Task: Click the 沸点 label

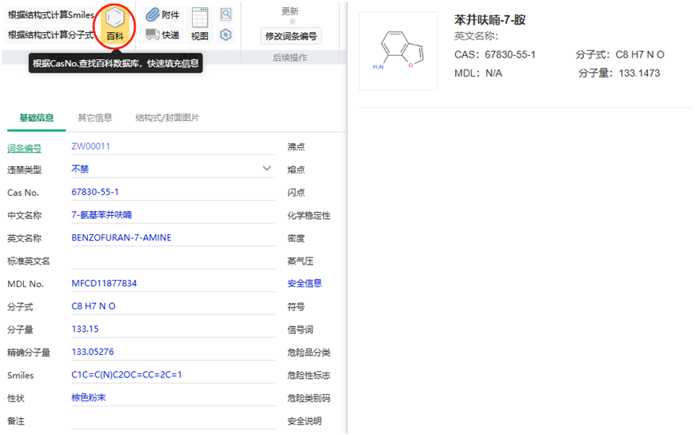Action: pyautogui.click(x=296, y=146)
